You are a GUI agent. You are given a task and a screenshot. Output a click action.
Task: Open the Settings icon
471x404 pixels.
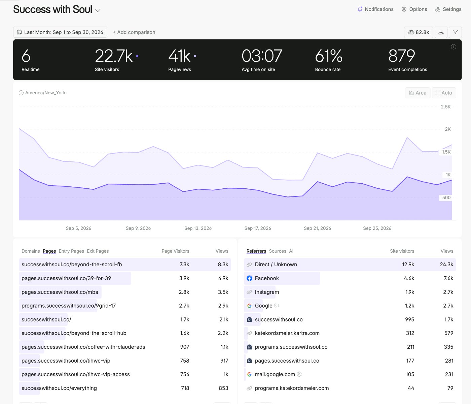438,9
